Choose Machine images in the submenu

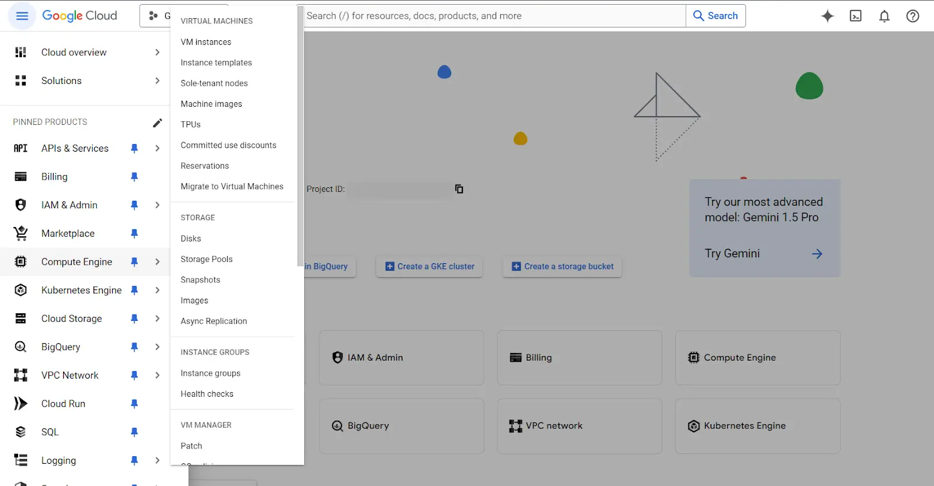[211, 104]
